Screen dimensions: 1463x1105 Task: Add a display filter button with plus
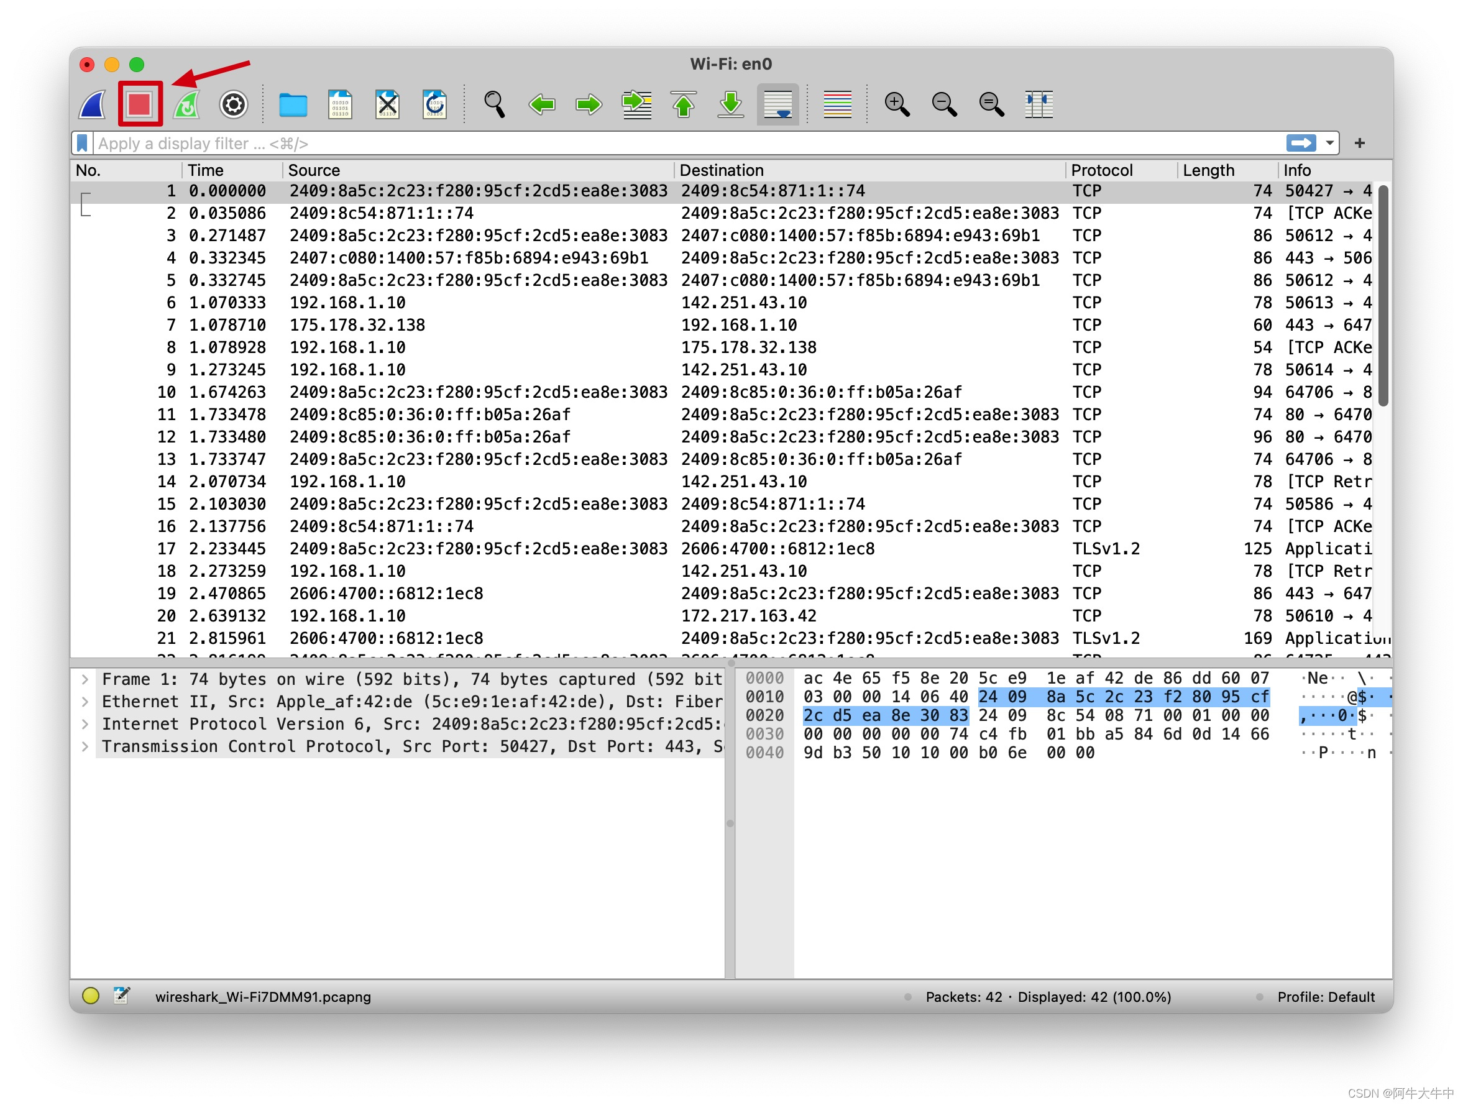click(x=1359, y=143)
